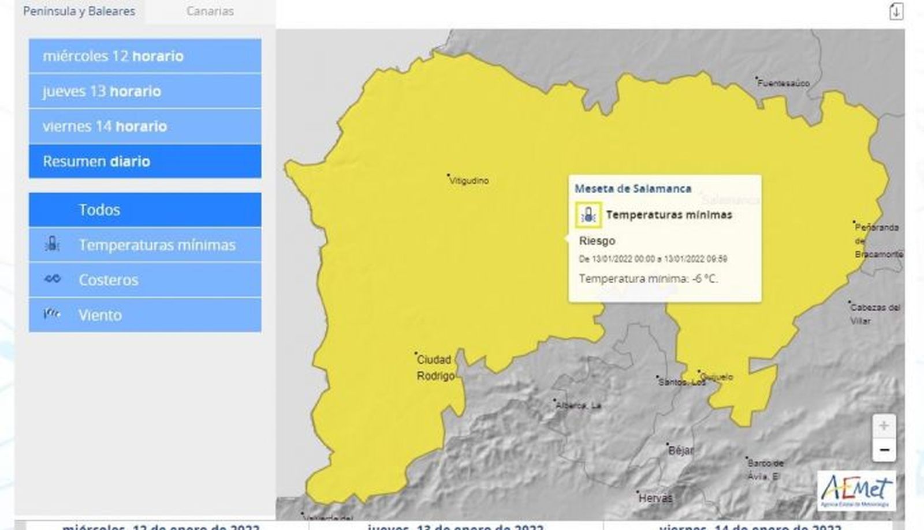The width and height of the screenshot is (924, 530).
Task: Click the Vitigudino marker on the map
Action: click(449, 175)
